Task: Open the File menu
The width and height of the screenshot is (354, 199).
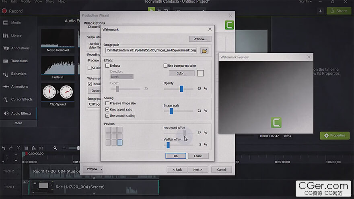Action: pos(4,2)
